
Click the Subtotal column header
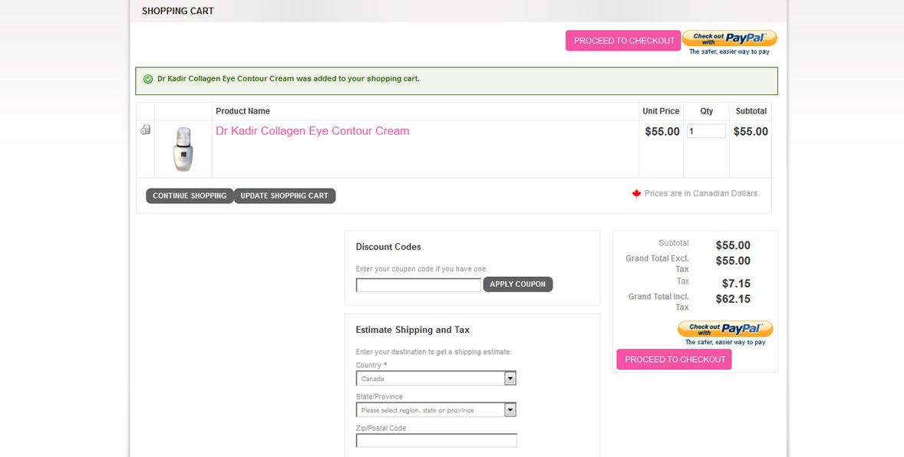point(751,111)
